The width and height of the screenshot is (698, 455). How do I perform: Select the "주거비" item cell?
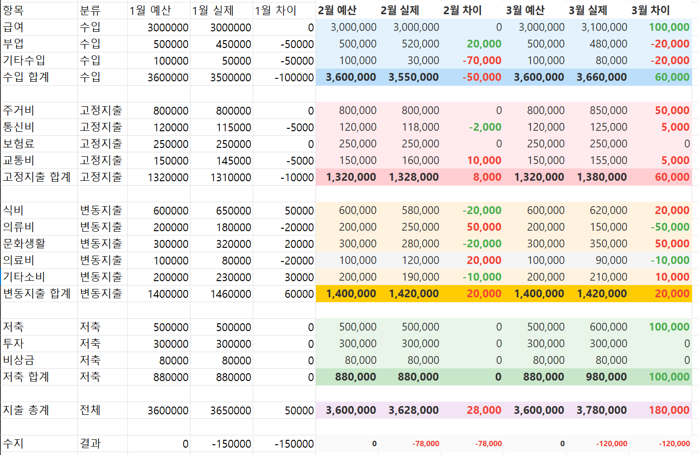coord(39,111)
